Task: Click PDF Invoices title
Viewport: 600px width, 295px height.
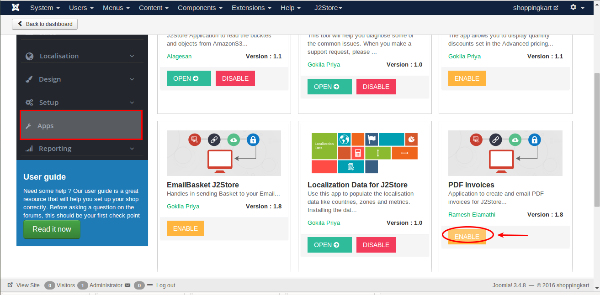Action: [x=471, y=185]
